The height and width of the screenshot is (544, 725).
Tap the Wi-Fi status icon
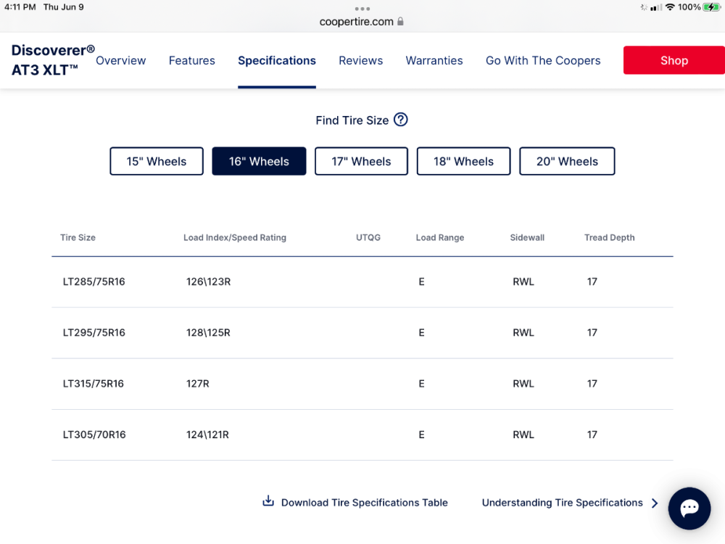tap(670, 7)
